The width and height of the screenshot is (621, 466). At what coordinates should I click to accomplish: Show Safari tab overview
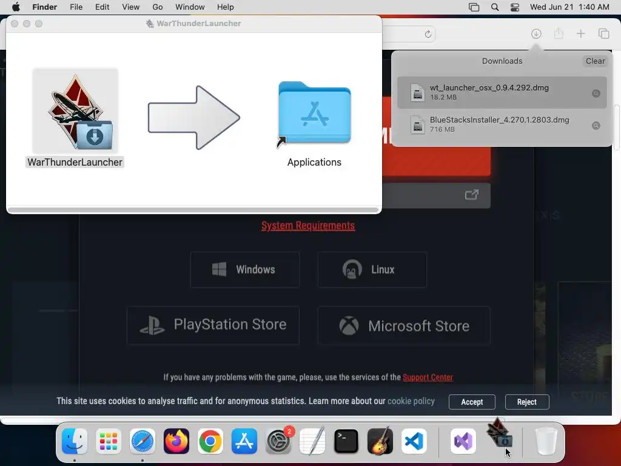(x=603, y=34)
